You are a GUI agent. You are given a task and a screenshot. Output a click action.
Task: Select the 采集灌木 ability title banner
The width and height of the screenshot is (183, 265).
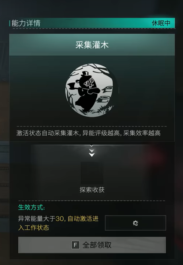pos(92,45)
